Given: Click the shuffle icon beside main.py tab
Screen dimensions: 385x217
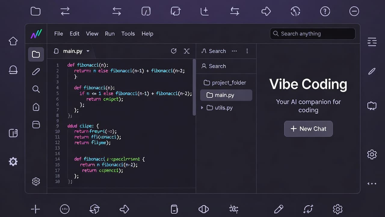Looking at the screenshot, I should 187,51.
